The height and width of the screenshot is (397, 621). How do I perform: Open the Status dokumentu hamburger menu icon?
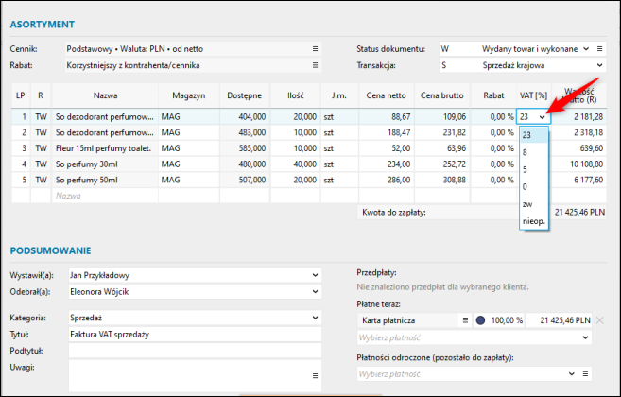[x=599, y=48]
